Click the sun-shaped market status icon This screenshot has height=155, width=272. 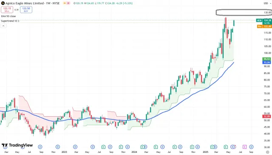(x=65, y=3)
